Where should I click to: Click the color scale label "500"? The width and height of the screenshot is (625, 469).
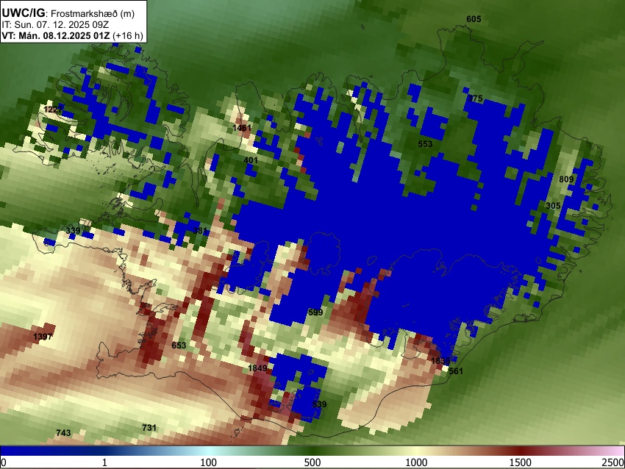(312, 462)
